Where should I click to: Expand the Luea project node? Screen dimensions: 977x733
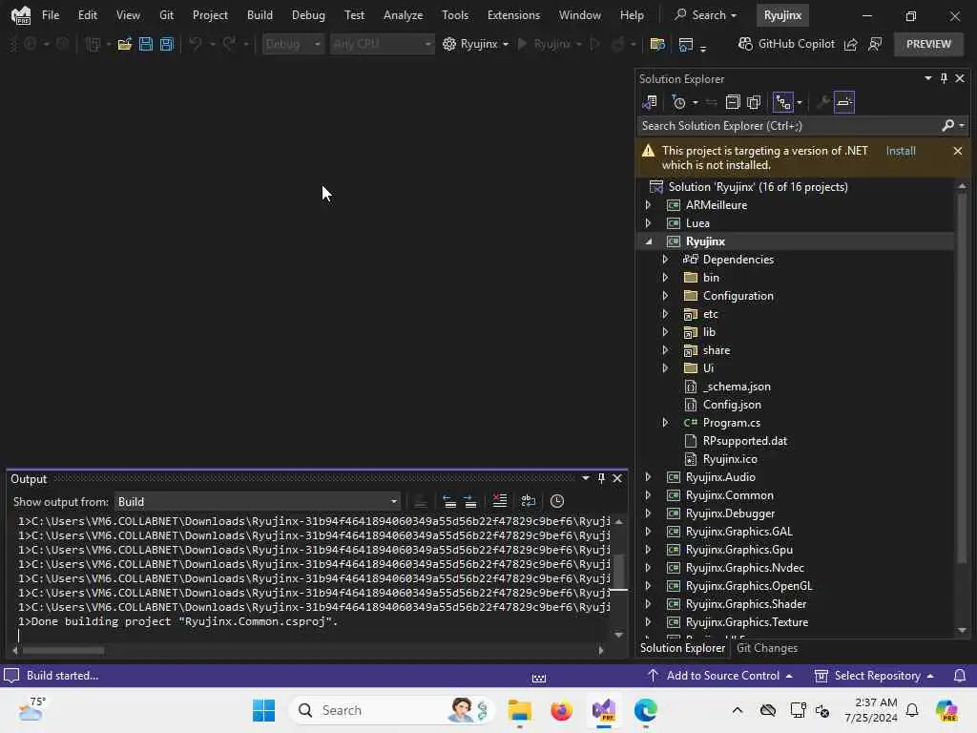[648, 223]
